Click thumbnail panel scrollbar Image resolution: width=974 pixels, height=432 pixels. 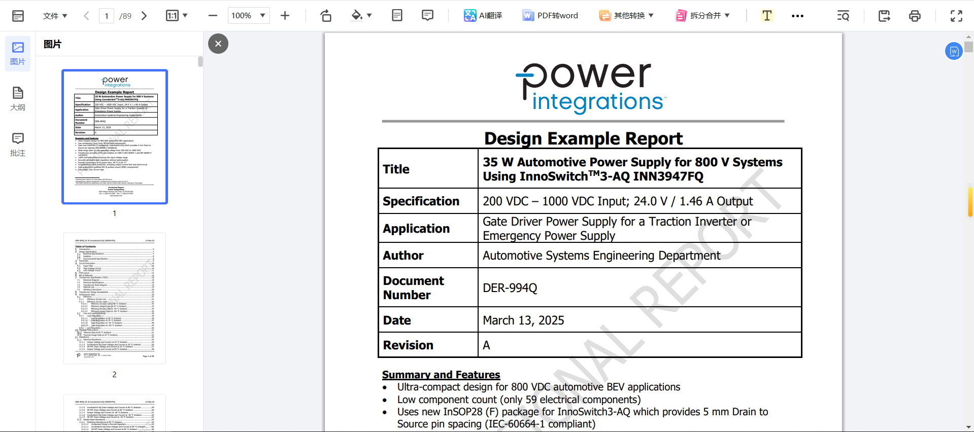click(x=200, y=61)
